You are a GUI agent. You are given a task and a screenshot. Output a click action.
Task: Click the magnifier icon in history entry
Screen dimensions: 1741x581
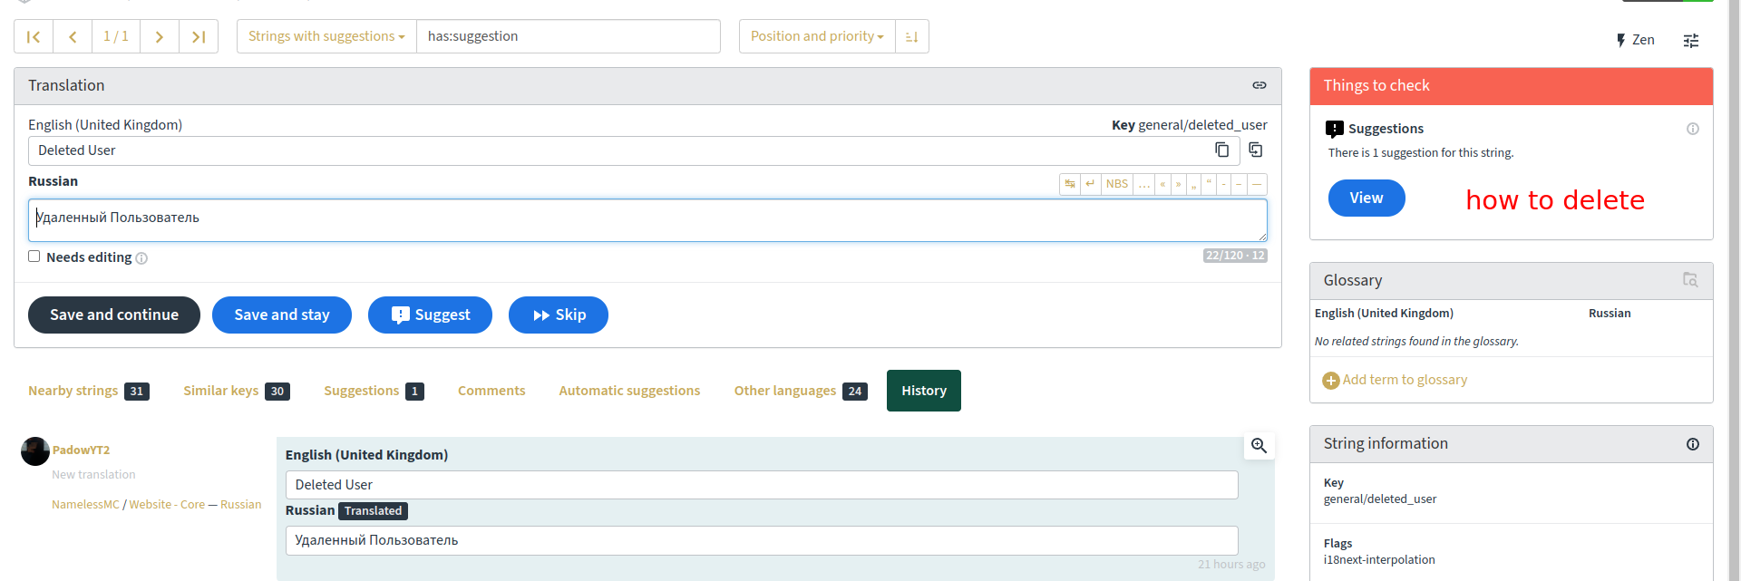(x=1259, y=446)
